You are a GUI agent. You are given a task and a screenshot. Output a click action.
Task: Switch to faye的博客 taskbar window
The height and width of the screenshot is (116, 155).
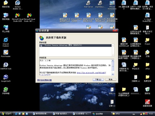tap(81, 114)
